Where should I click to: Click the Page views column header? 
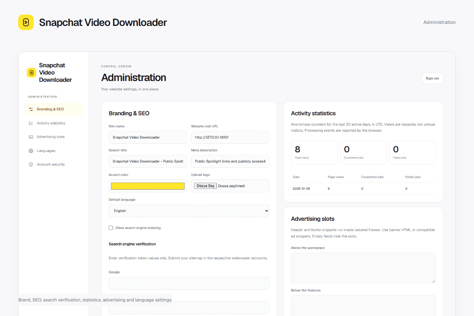(335, 177)
